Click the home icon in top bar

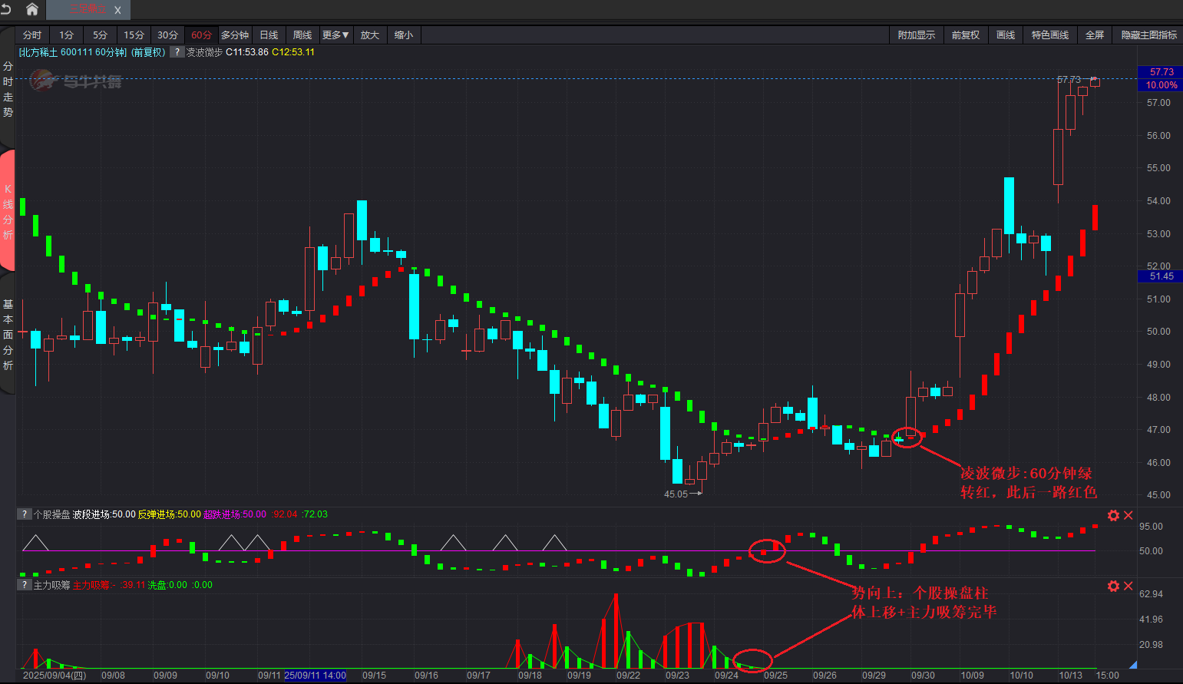32,9
